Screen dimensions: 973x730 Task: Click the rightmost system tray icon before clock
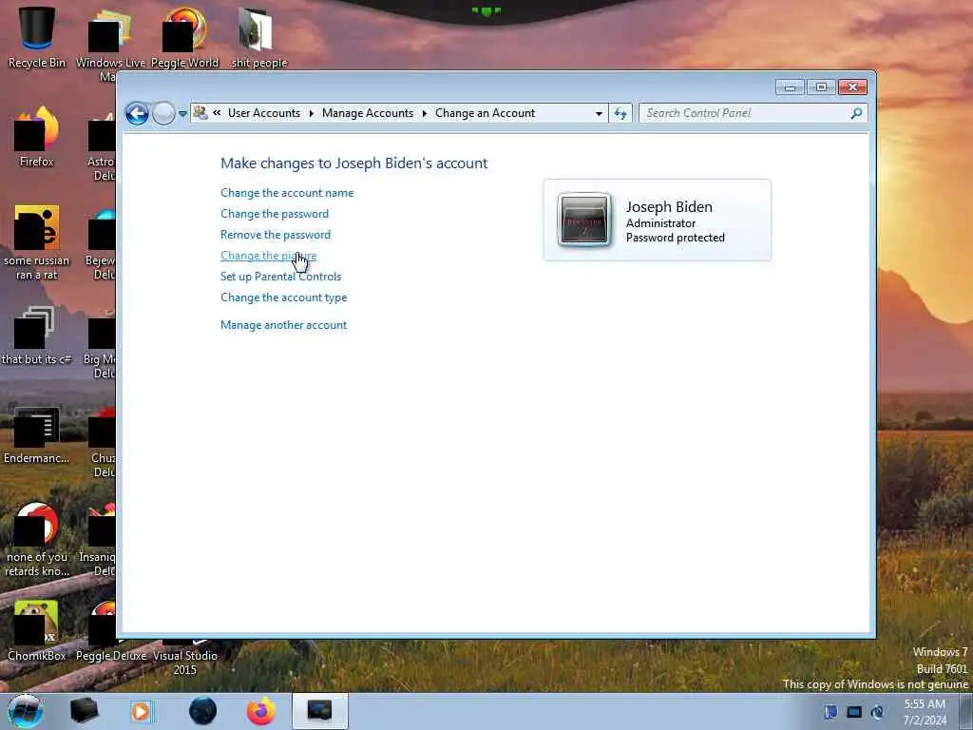(x=877, y=712)
